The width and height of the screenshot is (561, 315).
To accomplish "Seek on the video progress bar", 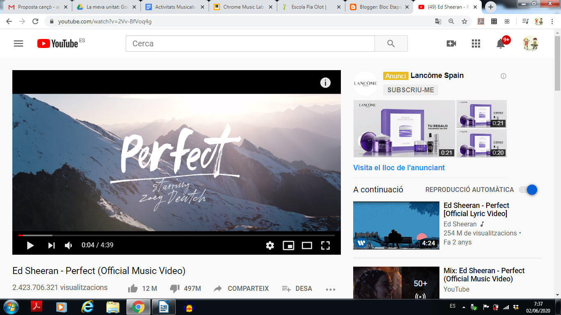I will pyautogui.click(x=177, y=235).
